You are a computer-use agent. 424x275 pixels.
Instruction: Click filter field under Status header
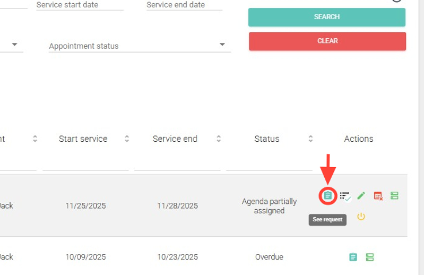click(269, 162)
